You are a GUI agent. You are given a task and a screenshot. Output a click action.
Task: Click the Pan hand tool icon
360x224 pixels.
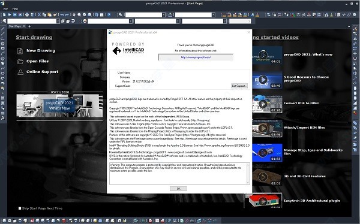74,14
